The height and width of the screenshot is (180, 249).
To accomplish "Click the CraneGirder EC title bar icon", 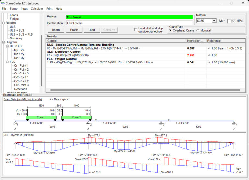I will tap(3, 3).
